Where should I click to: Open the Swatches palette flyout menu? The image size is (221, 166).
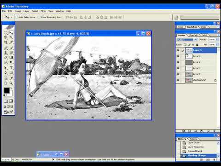(218, 27)
